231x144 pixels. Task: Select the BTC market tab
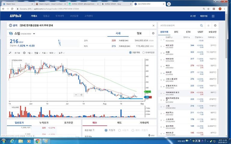tap(176, 32)
